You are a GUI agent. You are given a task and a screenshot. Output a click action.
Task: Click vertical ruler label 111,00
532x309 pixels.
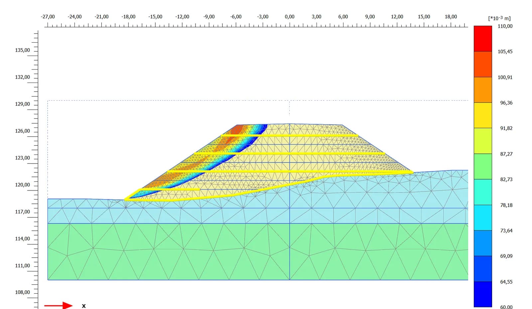point(22,266)
